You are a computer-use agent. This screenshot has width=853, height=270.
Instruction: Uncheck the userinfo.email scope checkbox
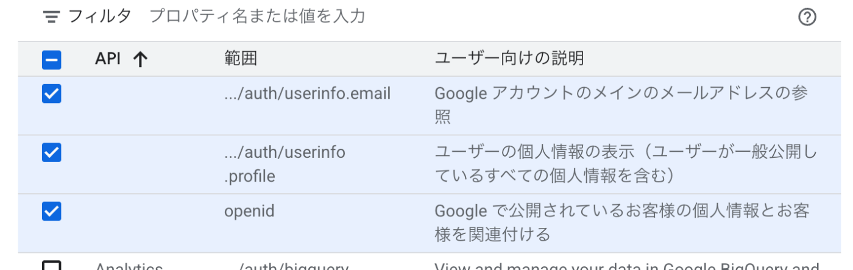point(52,93)
